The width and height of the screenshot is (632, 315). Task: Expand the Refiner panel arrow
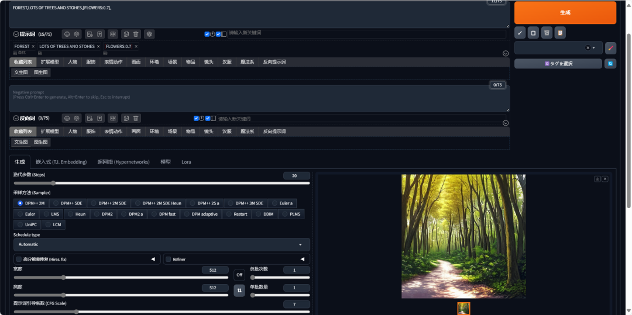click(303, 259)
